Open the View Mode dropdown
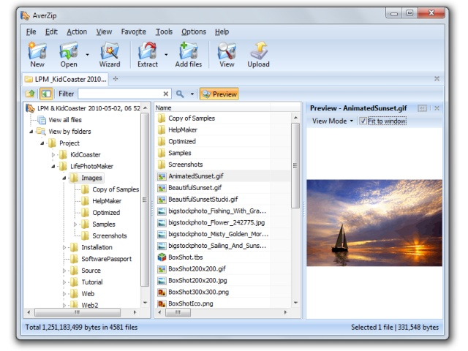This screenshot has width=468, height=351. (x=333, y=121)
